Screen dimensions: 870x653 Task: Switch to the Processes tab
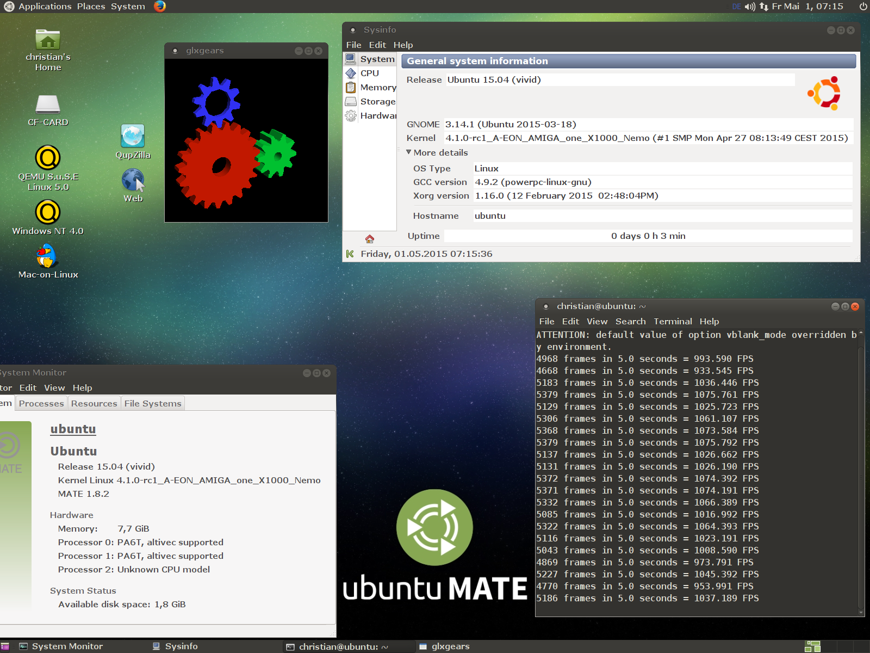[41, 403]
